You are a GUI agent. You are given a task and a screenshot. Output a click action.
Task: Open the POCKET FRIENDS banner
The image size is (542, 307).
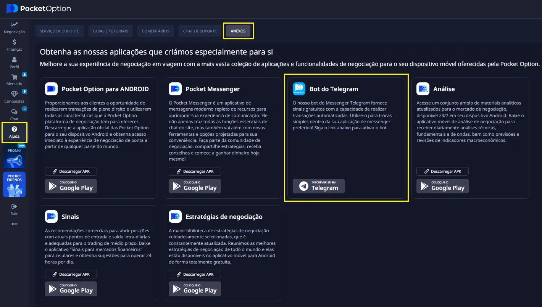(14, 185)
